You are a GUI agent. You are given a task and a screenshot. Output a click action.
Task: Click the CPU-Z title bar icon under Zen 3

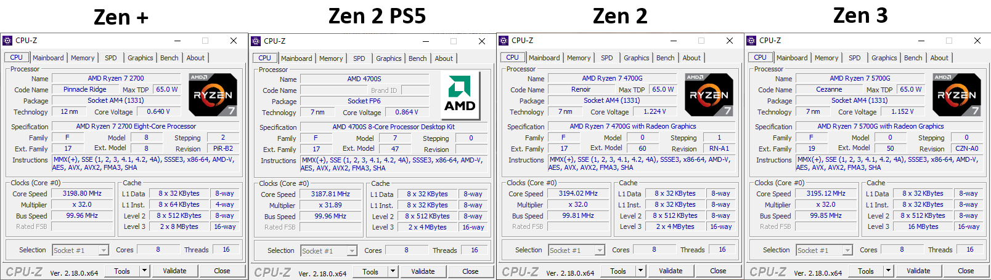751,41
